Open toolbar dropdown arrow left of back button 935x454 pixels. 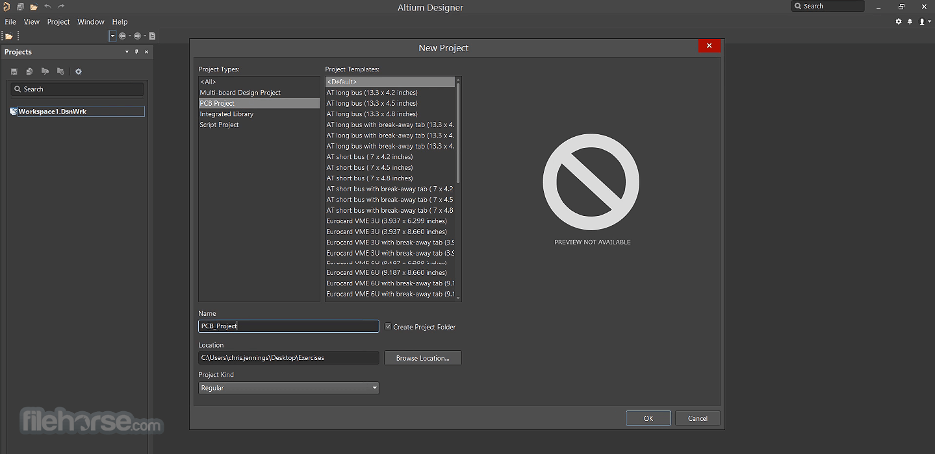click(112, 36)
